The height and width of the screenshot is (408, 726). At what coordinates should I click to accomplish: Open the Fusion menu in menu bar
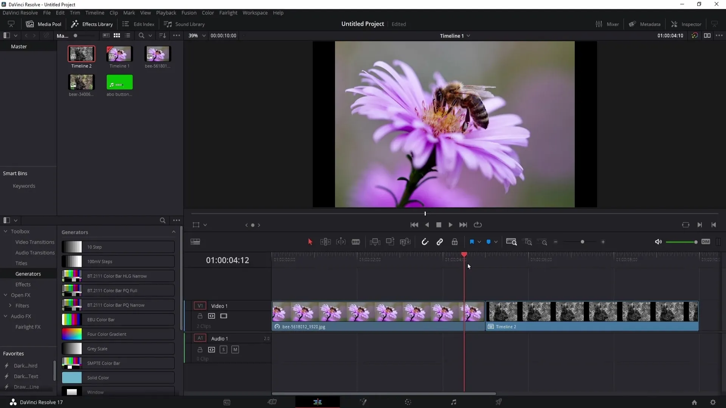[188, 12]
